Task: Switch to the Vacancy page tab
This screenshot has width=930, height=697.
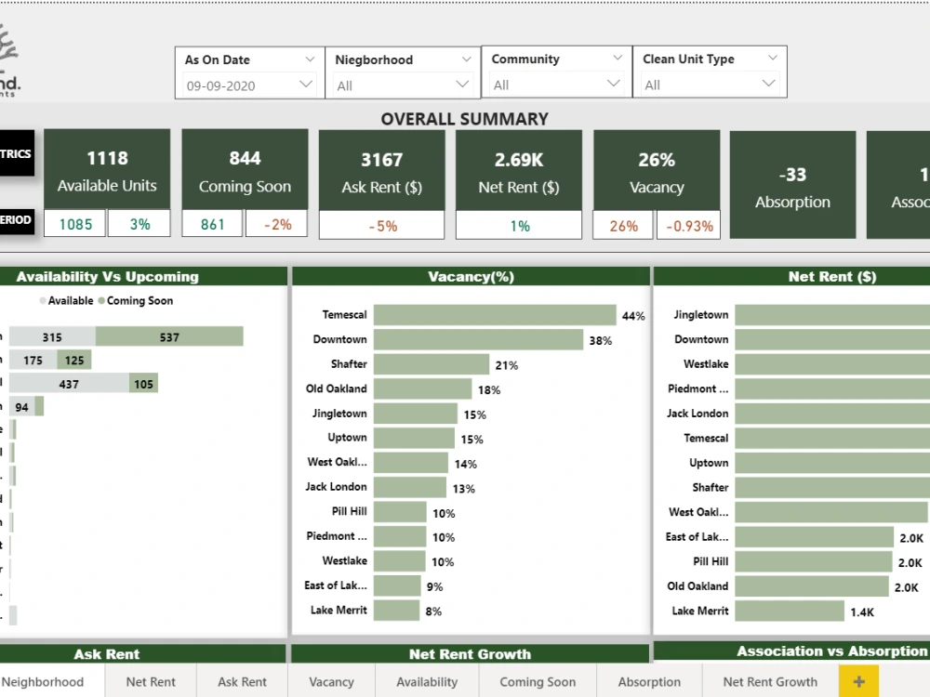Action: 331,681
